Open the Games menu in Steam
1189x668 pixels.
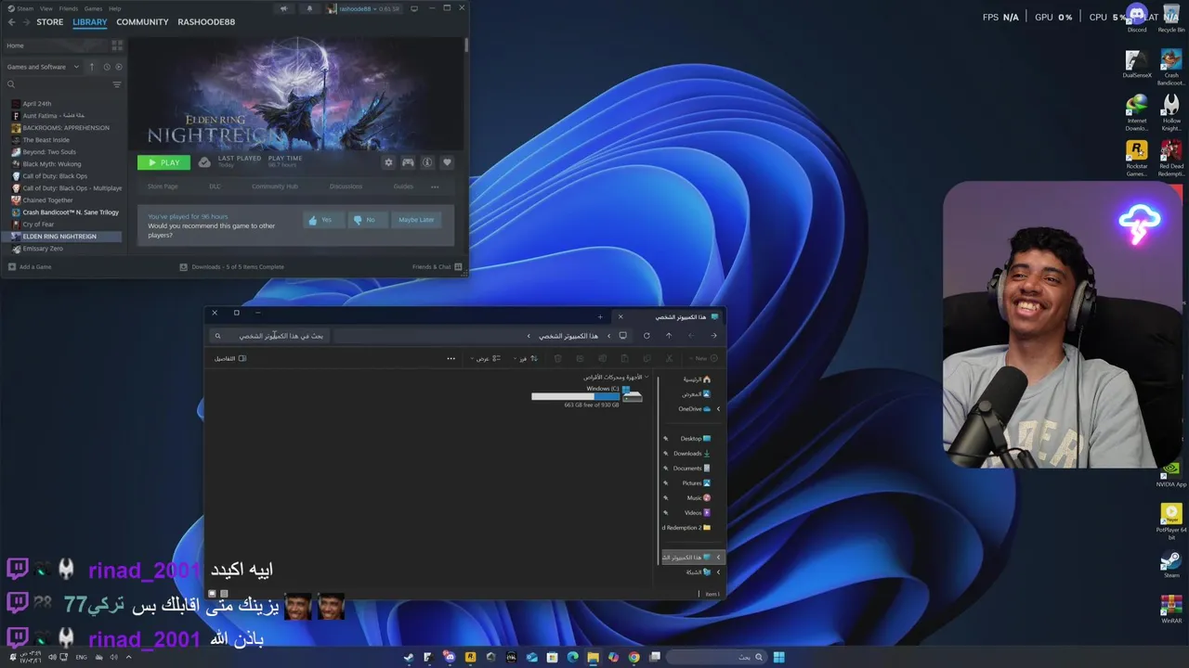pyautogui.click(x=94, y=8)
